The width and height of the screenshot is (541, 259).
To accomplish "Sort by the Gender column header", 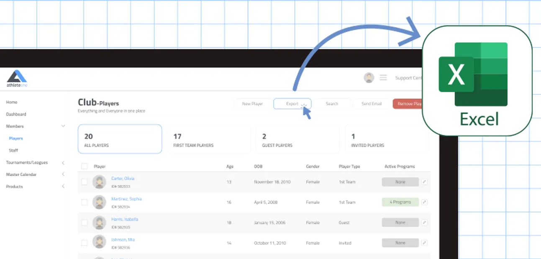I will pos(313,166).
